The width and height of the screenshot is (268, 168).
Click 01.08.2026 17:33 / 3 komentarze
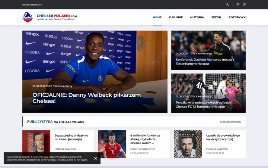point(194,53)
